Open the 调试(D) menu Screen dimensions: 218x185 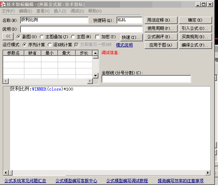[x=77, y=11]
